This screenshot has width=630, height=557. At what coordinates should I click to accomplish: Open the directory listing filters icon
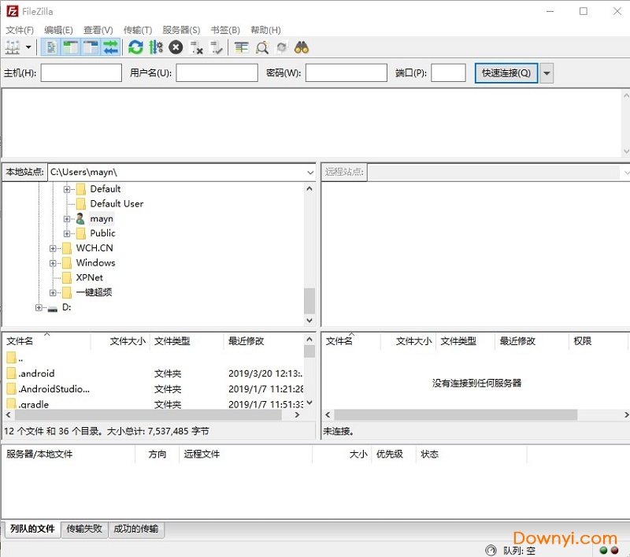tap(242, 47)
